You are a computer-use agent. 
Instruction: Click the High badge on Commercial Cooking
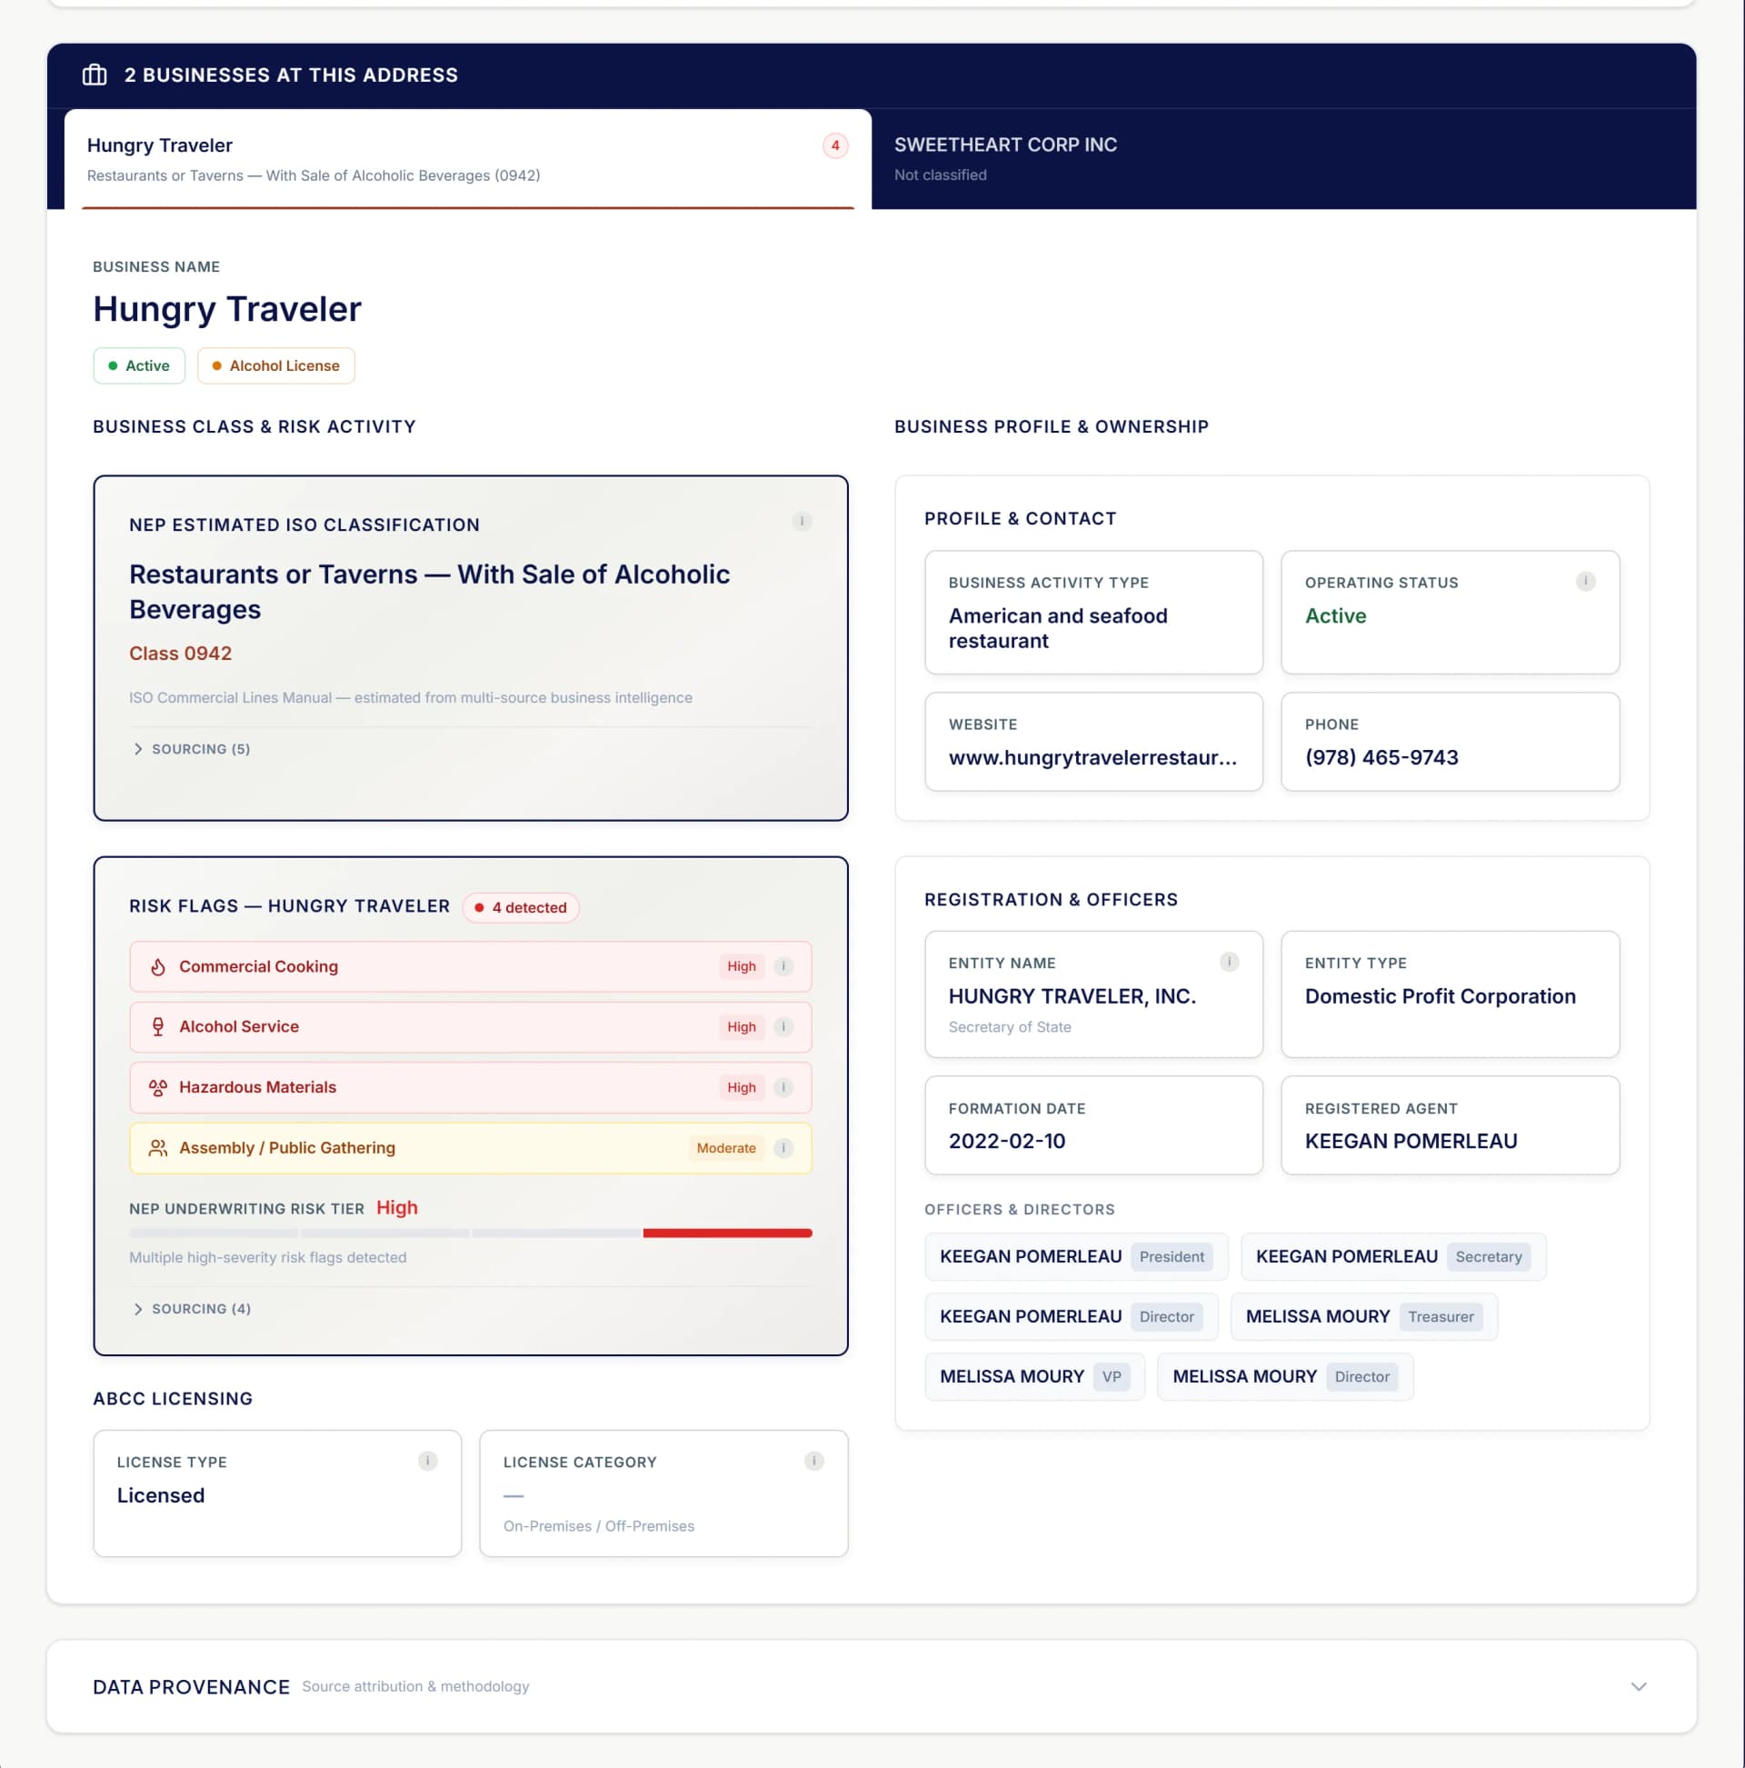coord(742,966)
